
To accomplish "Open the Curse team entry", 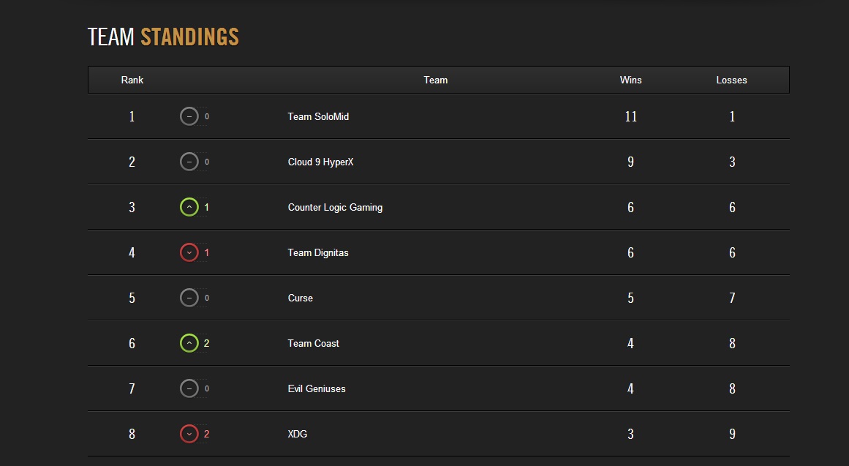I will (301, 298).
